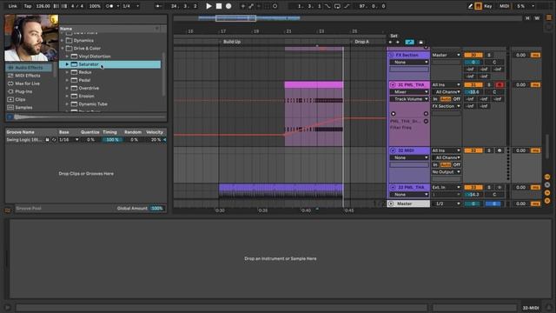Click the Link button
This screenshot has height=313, width=556.
(x=12, y=6)
